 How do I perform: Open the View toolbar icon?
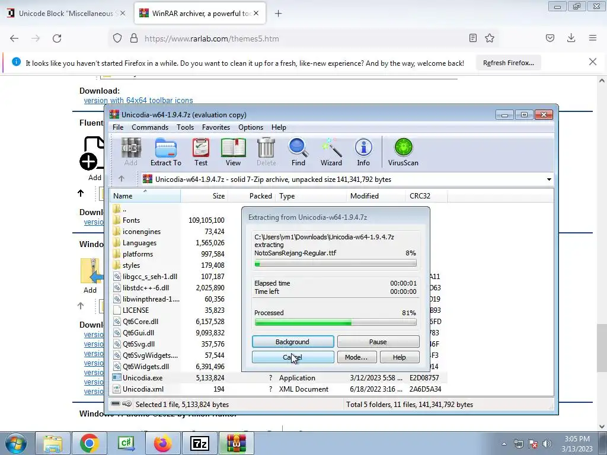233,152
